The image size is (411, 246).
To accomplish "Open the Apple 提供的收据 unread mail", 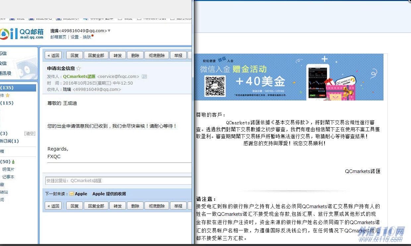I will click(109, 194).
